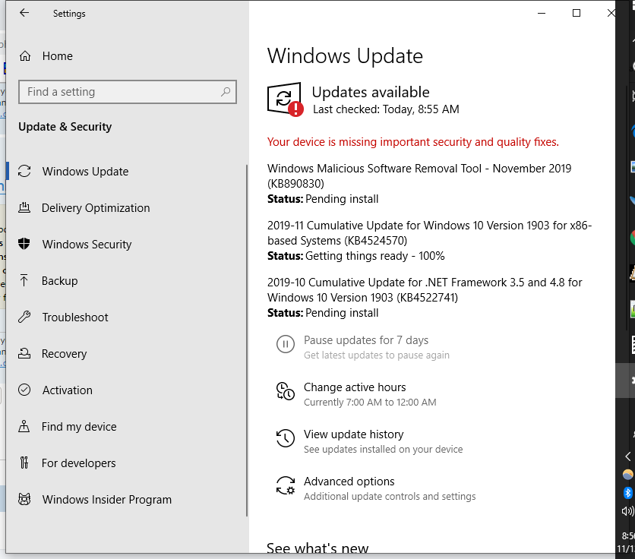Open Advanced options link
This screenshot has height=559, width=635.
pyautogui.click(x=349, y=482)
